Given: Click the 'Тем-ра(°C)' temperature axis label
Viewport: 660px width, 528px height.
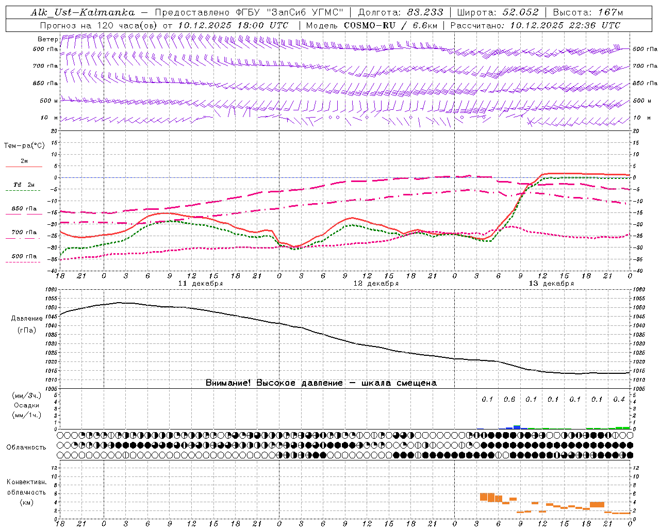Looking at the screenshot, I should pos(24,146).
